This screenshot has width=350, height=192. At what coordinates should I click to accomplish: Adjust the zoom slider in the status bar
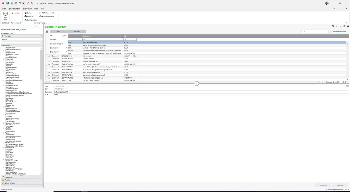(335, 189)
